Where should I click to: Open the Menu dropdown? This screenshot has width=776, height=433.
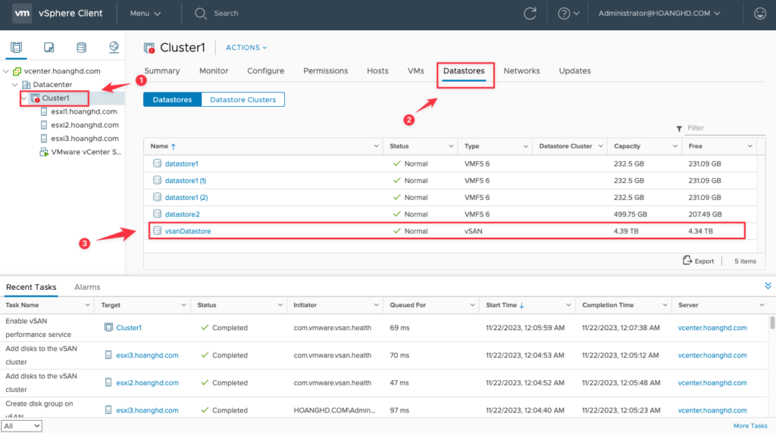pos(145,14)
